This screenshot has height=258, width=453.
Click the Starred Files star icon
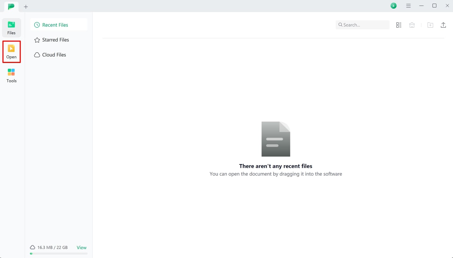click(x=37, y=40)
